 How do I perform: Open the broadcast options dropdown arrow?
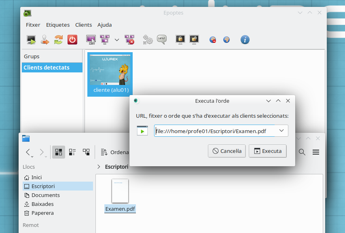tap(117, 40)
